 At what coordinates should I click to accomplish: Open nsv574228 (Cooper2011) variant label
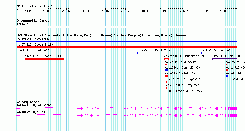click(43, 56)
